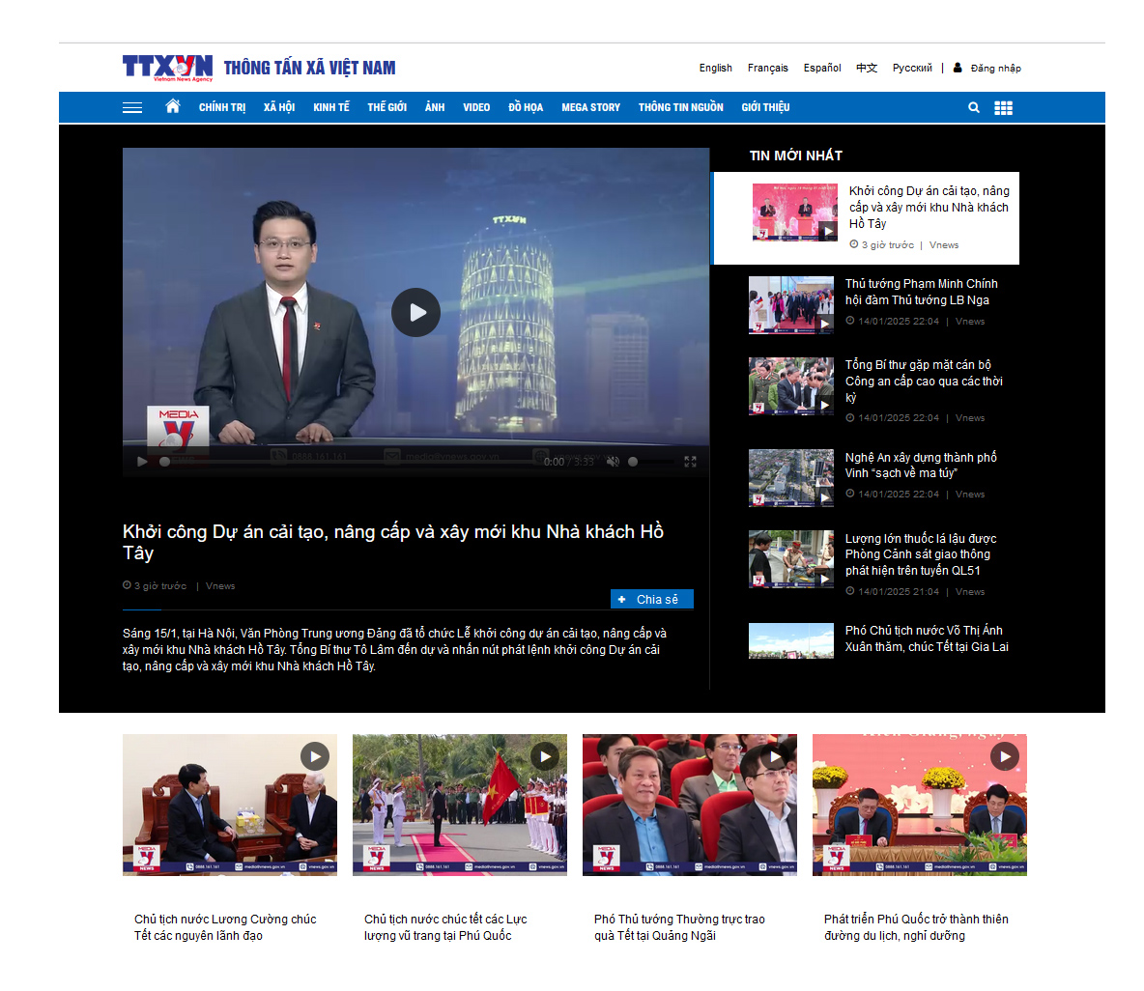The image size is (1144, 991).
Task: Click the user icon beside Đăng nhập
Action: coord(958,68)
